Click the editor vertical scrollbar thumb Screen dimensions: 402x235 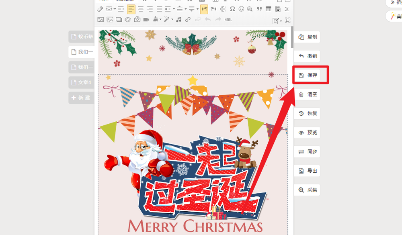click(292, 37)
